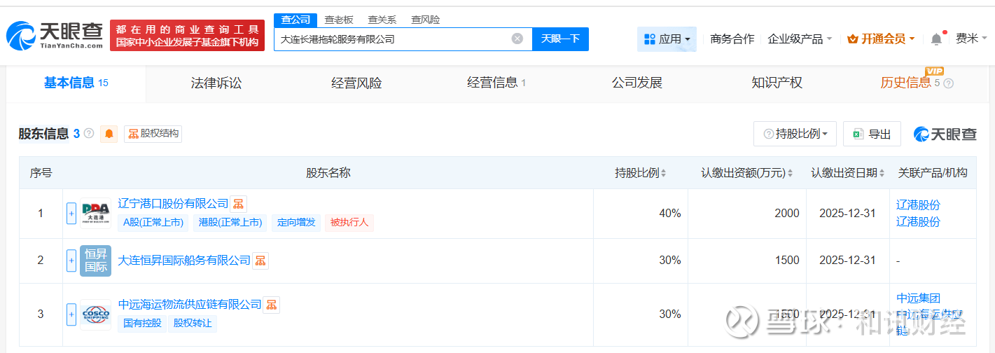Sort by 持股比例 column arrows
Image resolution: width=995 pixels, height=353 pixels.
pos(663,173)
